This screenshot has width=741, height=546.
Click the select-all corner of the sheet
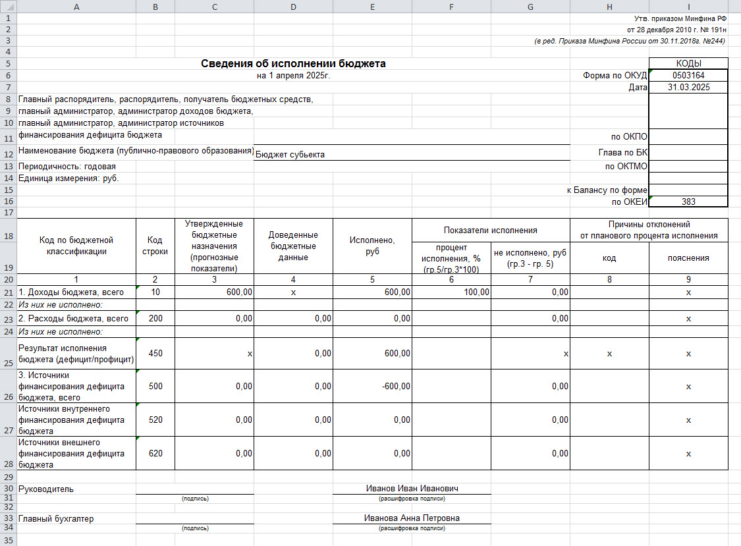click(x=8, y=7)
